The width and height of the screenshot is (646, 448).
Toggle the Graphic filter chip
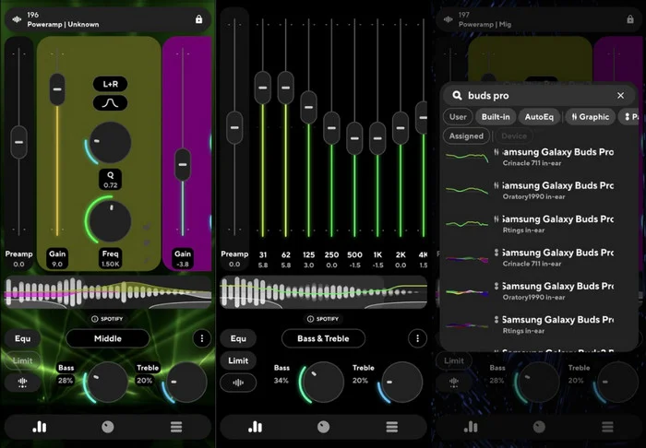[x=590, y=117]
